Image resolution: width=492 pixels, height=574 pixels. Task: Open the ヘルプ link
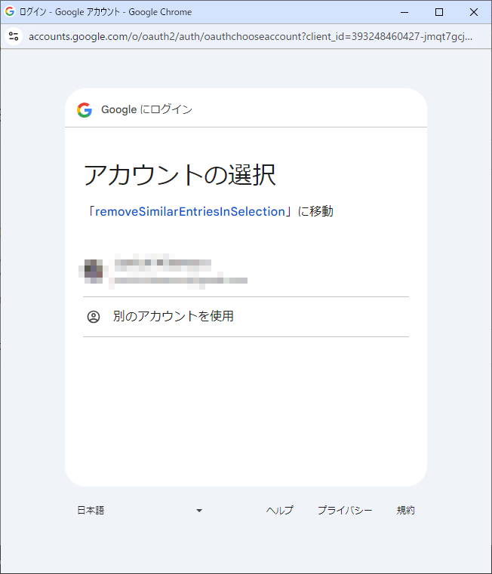[279, 511]
